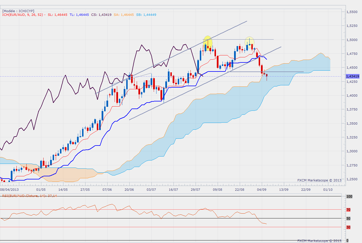Click the 1,2750 price axis label
This screenshot has width=362, height=243.
(352, 165)
